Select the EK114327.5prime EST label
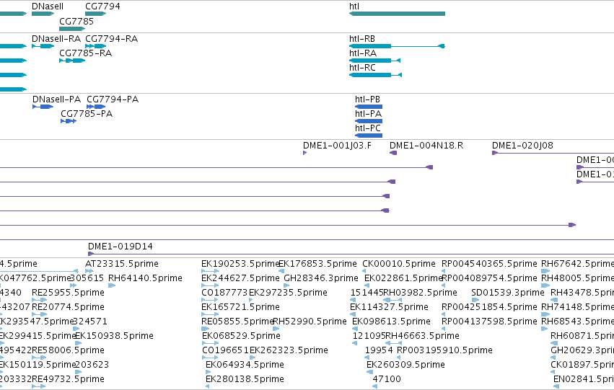The image size is (614, 390). click(x=389, y=307)
